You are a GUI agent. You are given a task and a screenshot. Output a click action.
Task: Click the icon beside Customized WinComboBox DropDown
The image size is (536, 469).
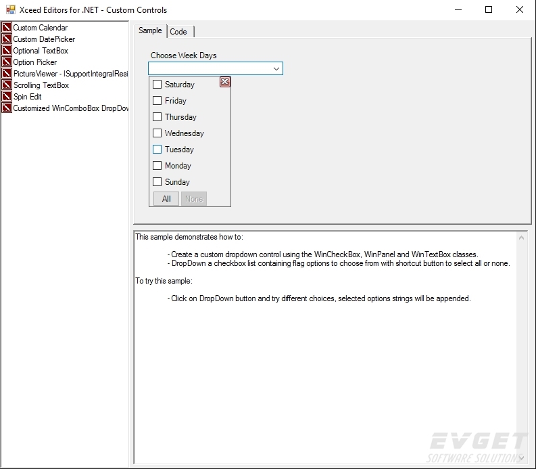pos(7,108)
